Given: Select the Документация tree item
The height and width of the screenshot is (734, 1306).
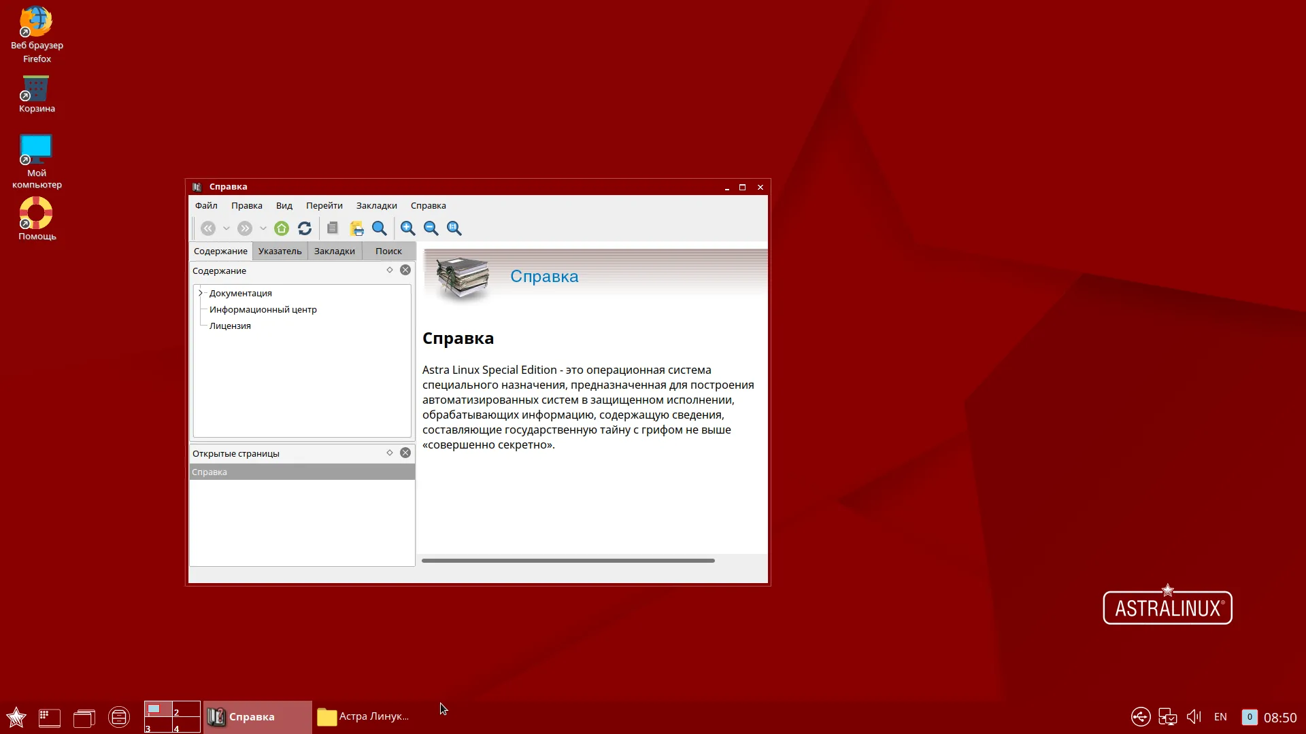Looking at the screenshot, I should coord(241,293).
